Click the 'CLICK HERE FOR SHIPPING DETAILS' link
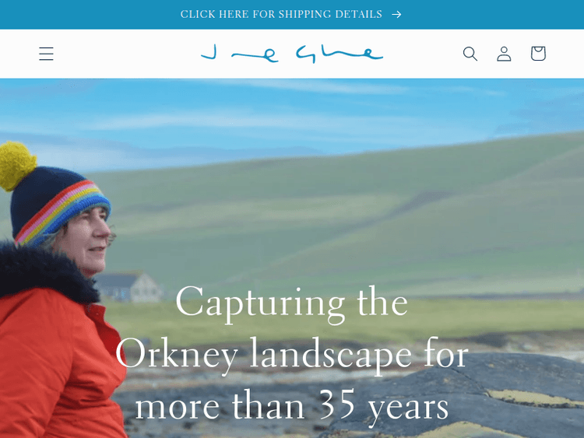The height and width of the screenshot is (438, 584). pyautogui.click(x=281, y=14)
